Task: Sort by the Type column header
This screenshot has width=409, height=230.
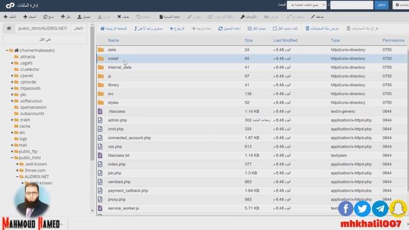Action: 335,40
